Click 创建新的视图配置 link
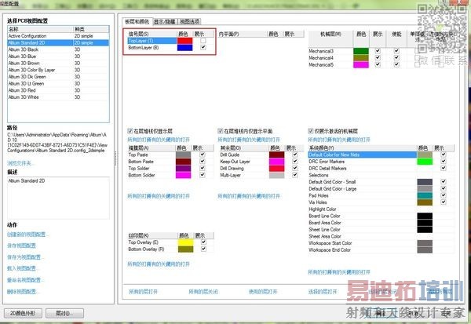The width and height of the screenshot is (471, 324). 28,235
